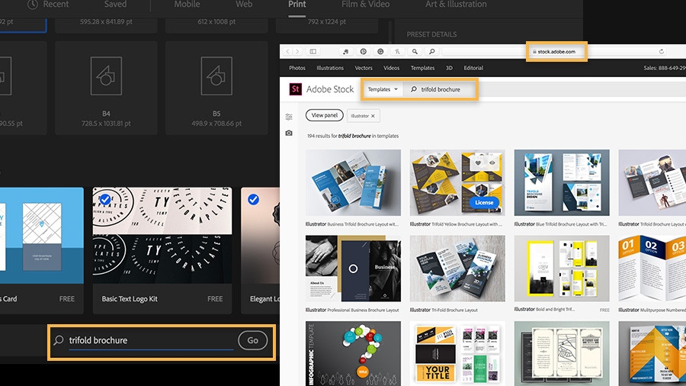Select the Art & Illustration tab

[x=456, y=5]
